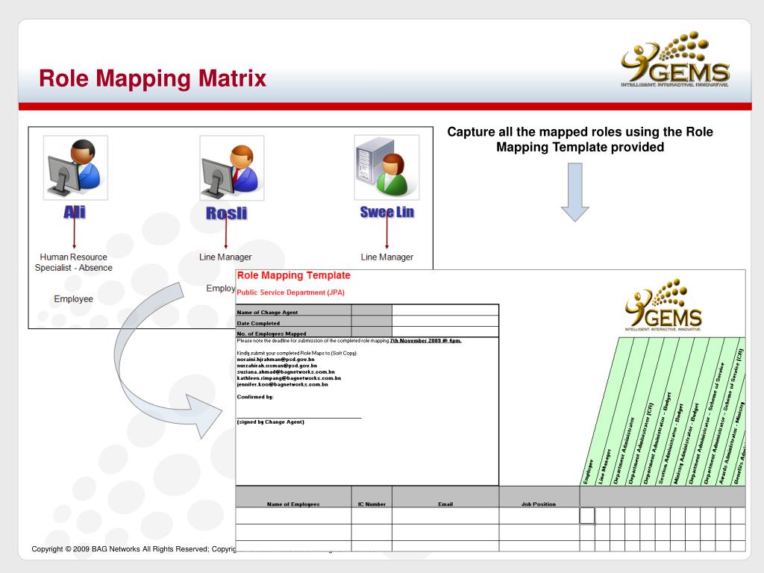Click 'Line Manager' role under Rosli
Image resolution: width=764 pixels, height=573 pixels.
click(x=225, y=257)
